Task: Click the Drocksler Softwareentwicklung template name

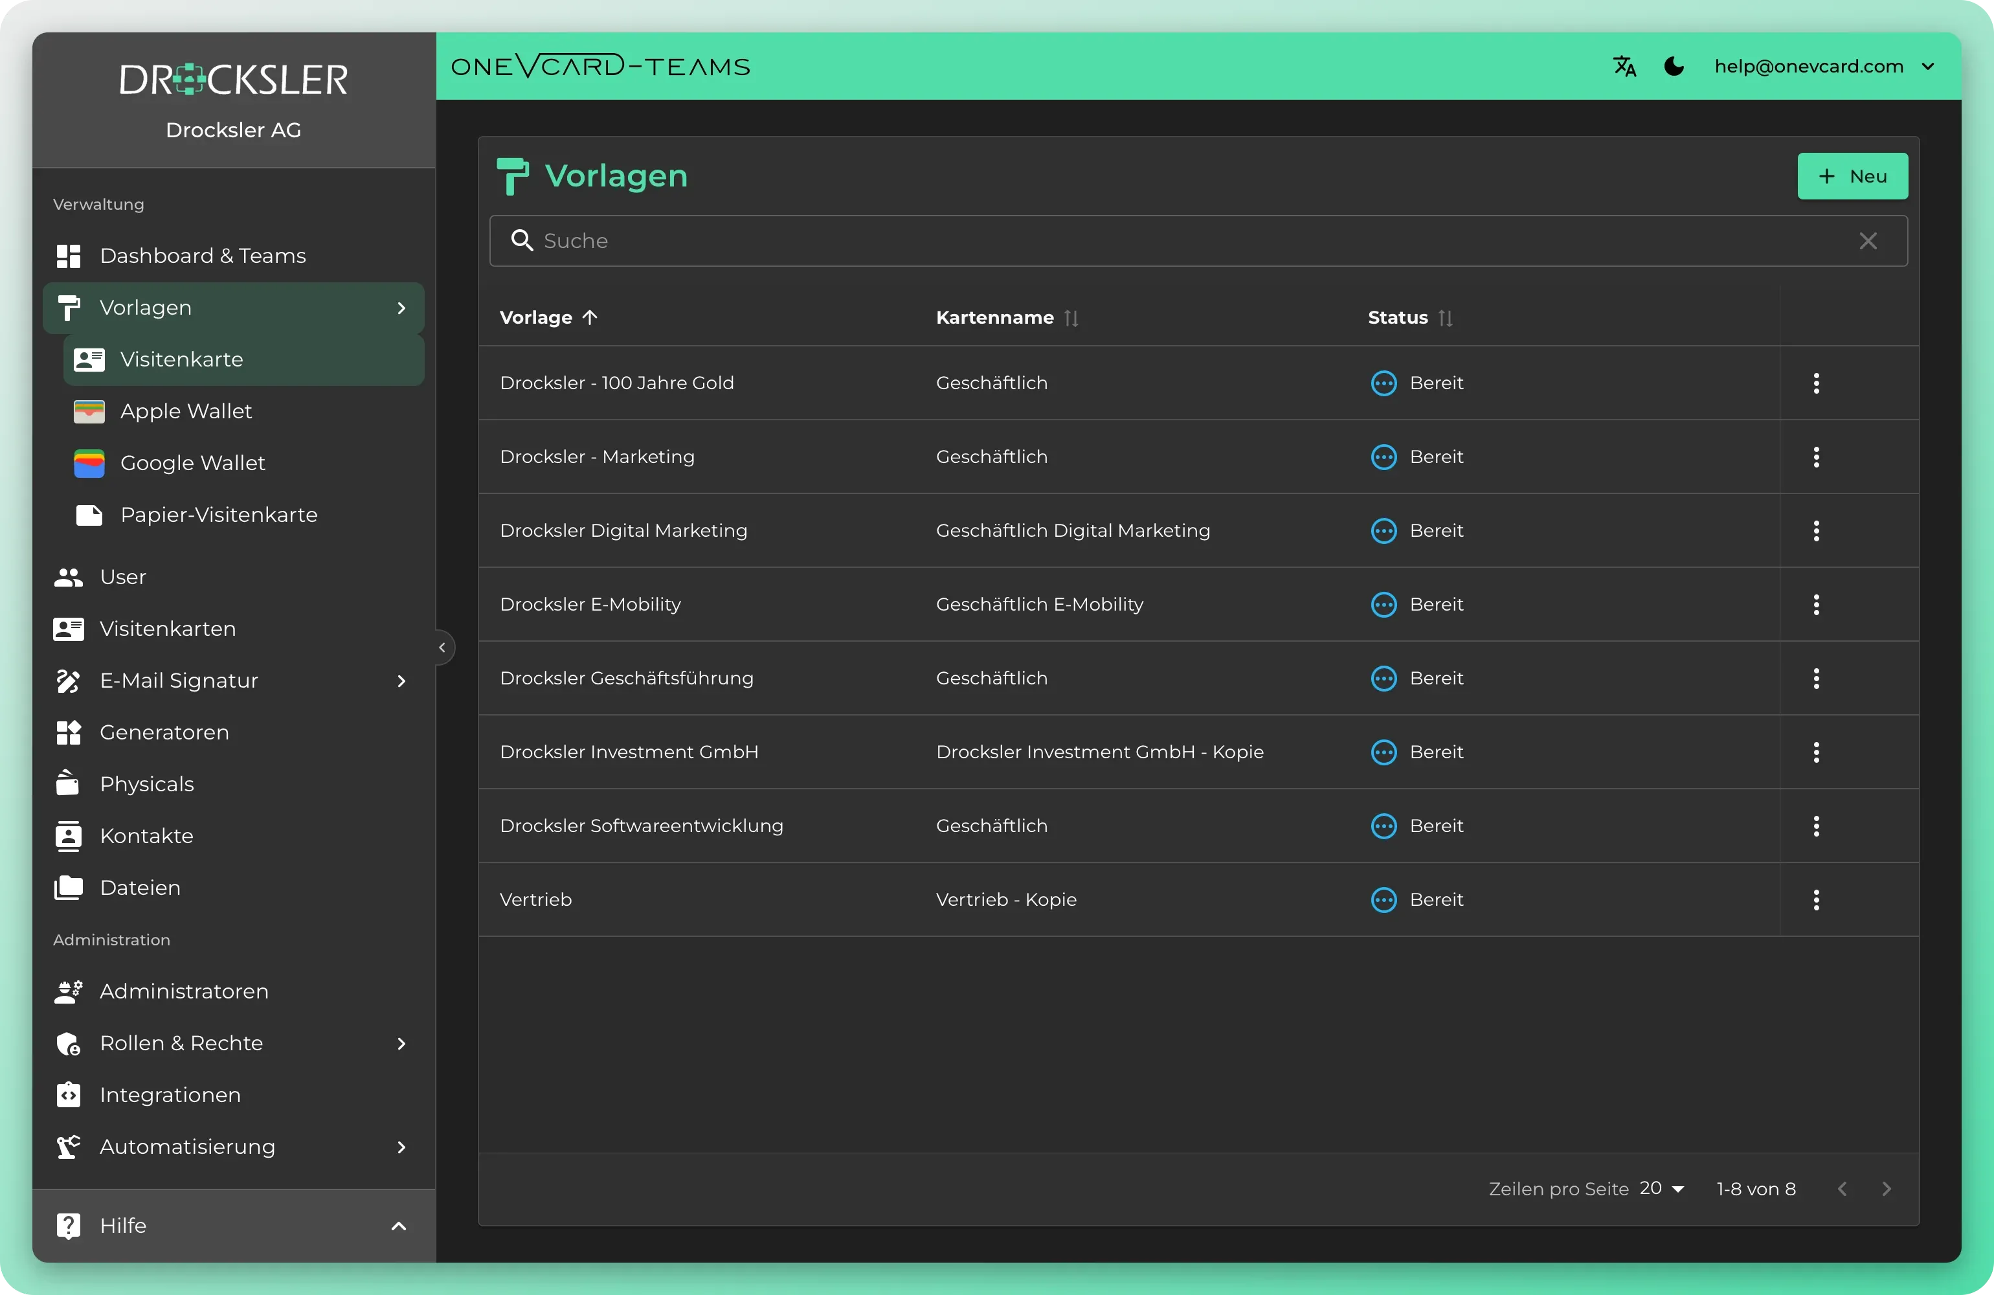Action: [x=641, y=826]
